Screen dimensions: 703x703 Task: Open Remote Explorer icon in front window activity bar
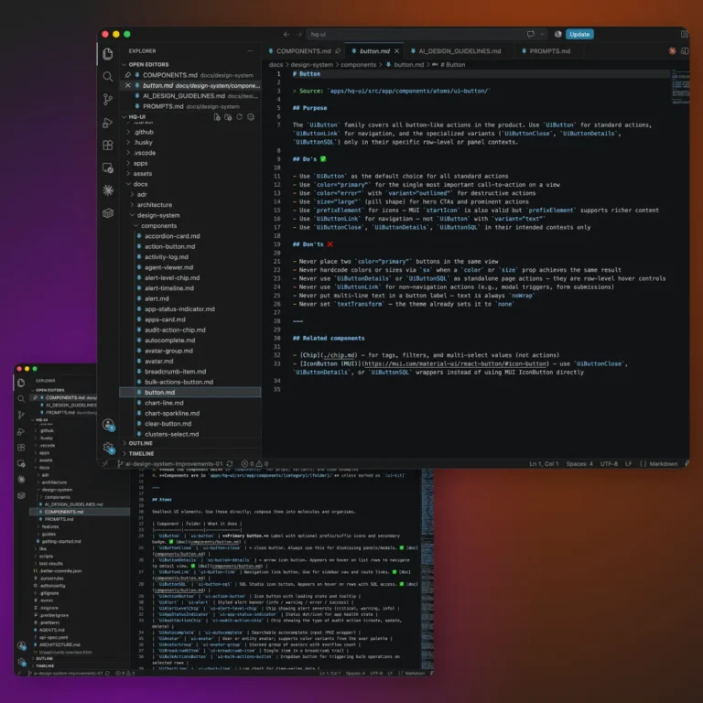click(x=108, y=168)
